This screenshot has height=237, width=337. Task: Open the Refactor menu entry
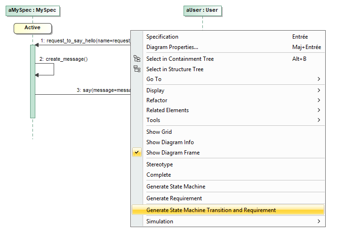[x=228, y=100]
